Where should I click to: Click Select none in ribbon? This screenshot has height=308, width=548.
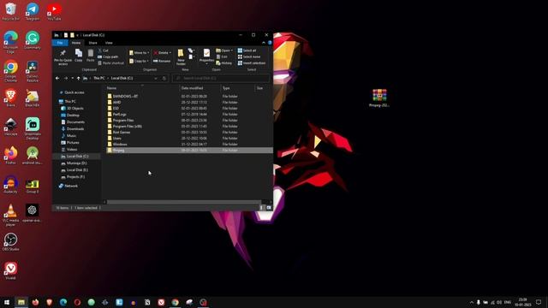249,57
